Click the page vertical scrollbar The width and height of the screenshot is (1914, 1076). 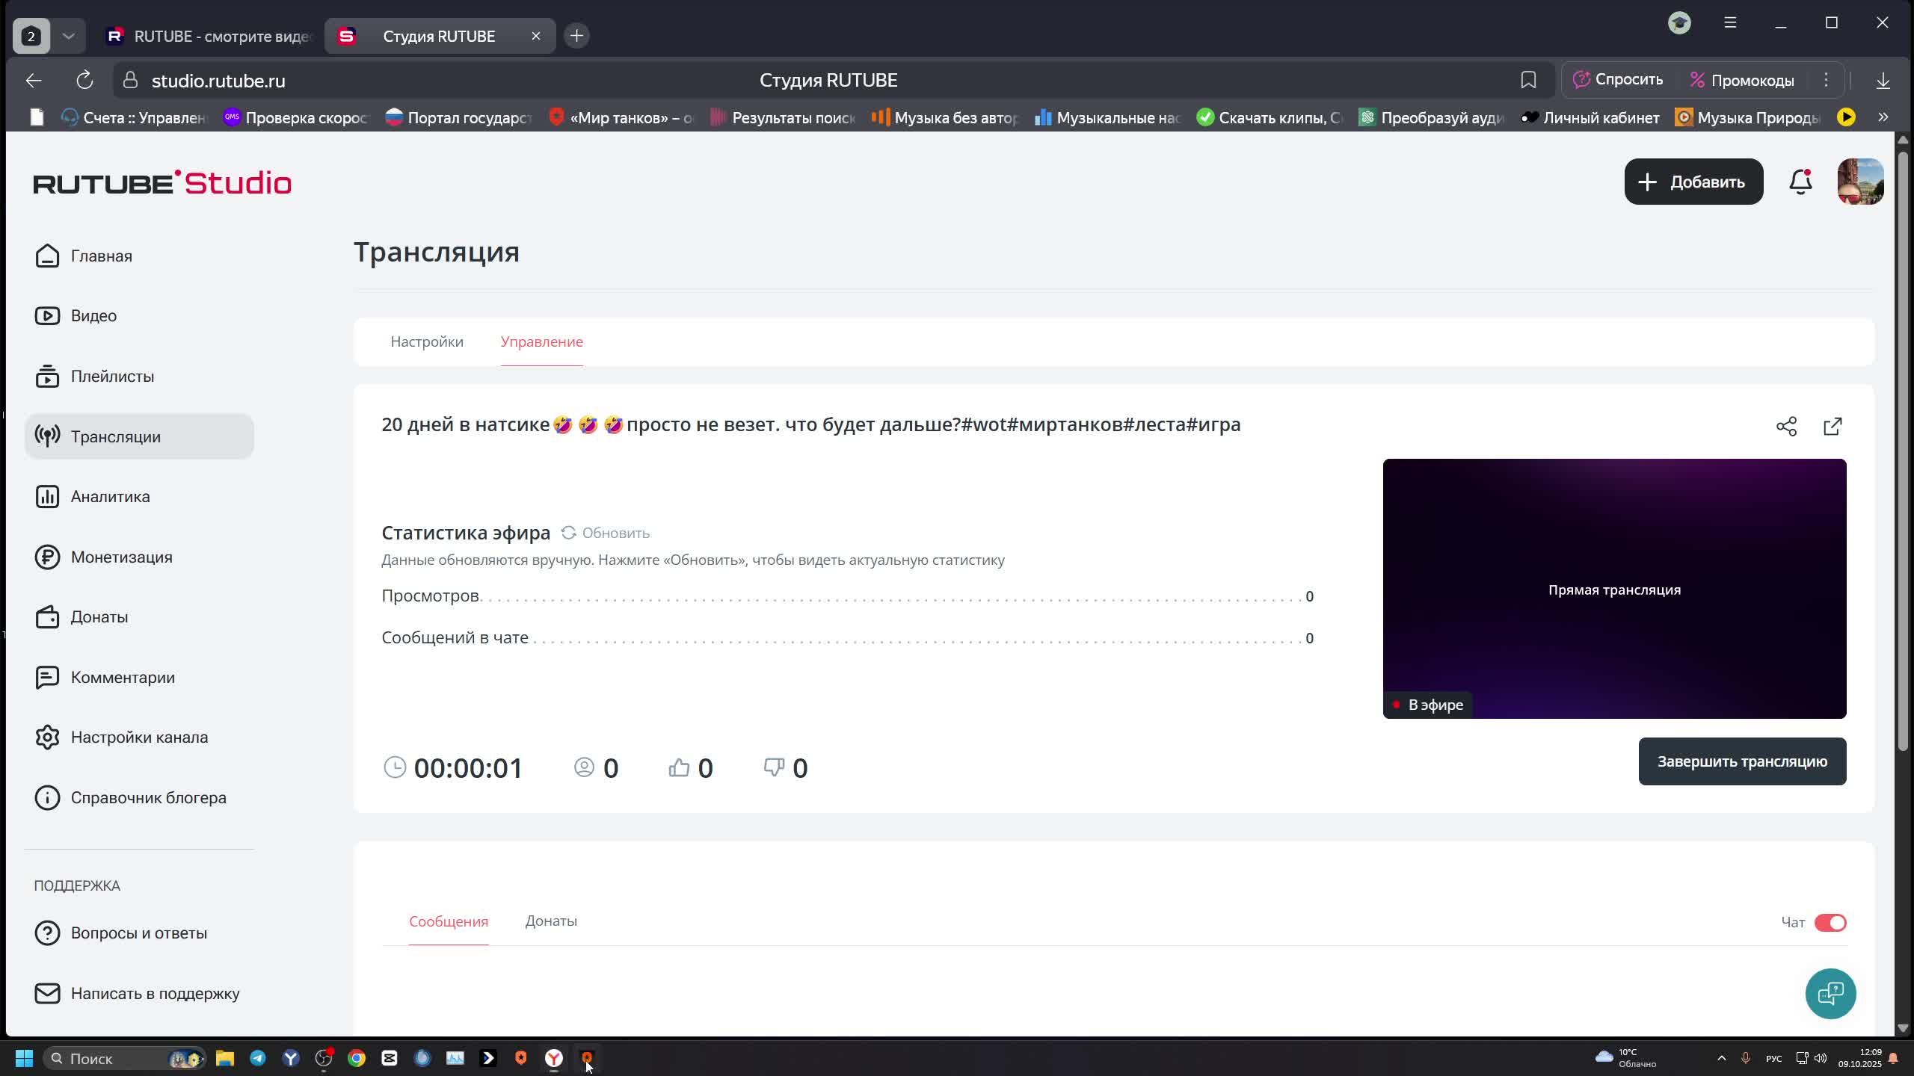pyautogui.click(x=1902, y=448)
